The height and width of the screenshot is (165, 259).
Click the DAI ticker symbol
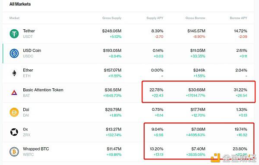(x=26, y=115)
